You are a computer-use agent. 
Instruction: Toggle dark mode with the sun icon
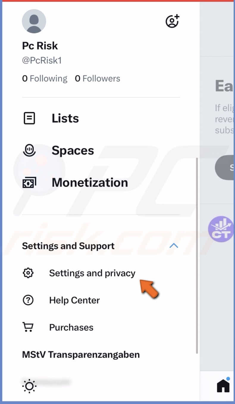point(29,386)
